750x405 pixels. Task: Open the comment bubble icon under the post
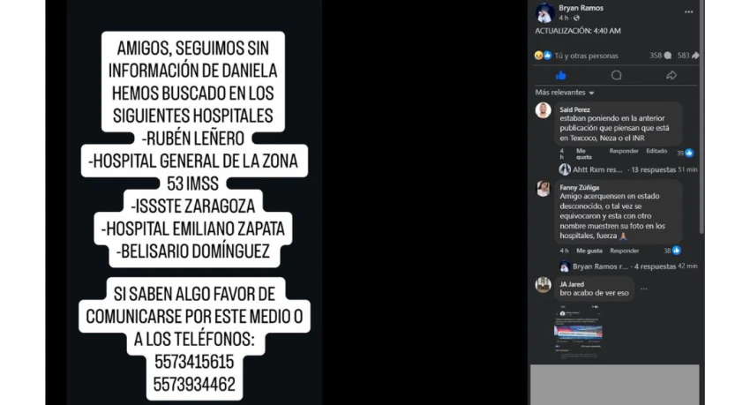click(616, 75)
